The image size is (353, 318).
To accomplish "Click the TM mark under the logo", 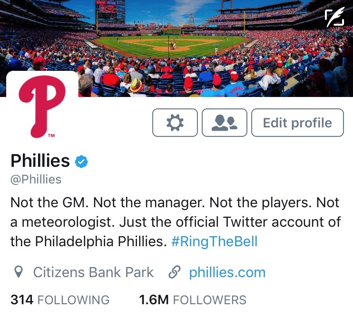I will (x=51, y=135).
